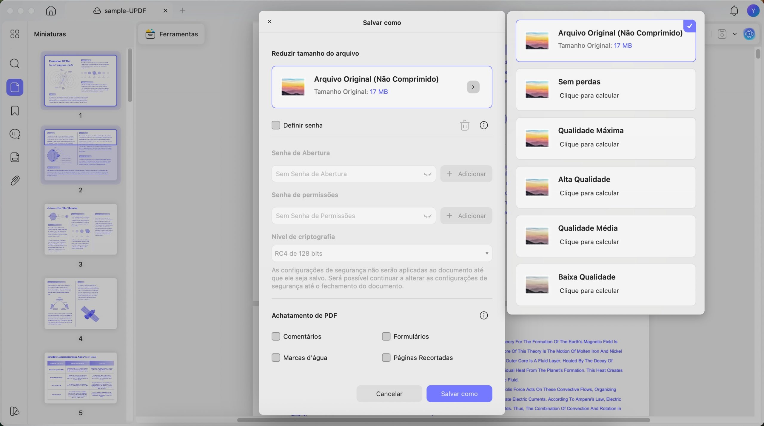Choose the Qualidade Máxima option
Screen dimensions: 764x426
tap(606, 138)
